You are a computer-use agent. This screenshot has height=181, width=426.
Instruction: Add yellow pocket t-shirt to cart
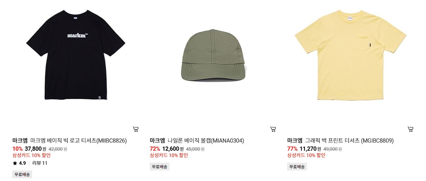(410, 129)
